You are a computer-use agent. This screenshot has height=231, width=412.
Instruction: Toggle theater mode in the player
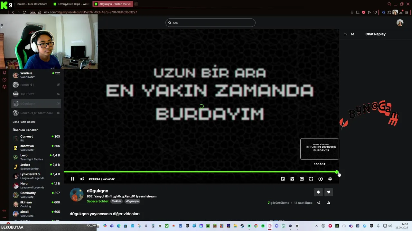pyautogui.click(x=302, y=179)
